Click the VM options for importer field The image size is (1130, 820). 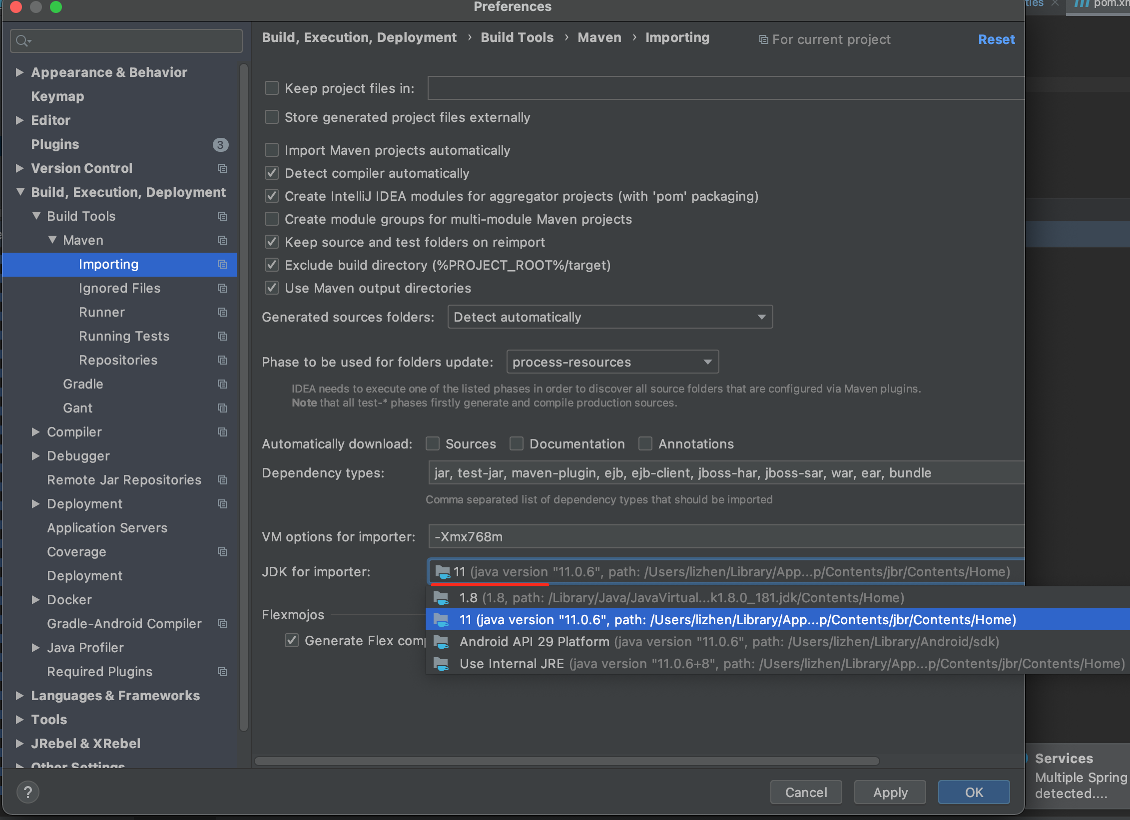click(725, 536)
